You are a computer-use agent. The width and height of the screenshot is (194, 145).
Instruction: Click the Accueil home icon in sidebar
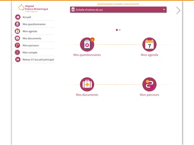point(18,17)
